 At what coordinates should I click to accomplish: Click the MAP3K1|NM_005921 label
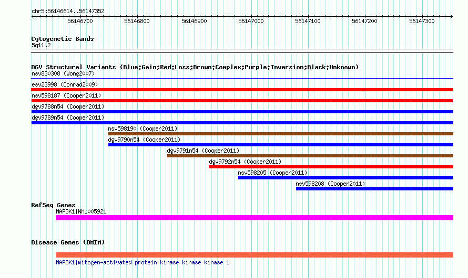click(81, 211)
